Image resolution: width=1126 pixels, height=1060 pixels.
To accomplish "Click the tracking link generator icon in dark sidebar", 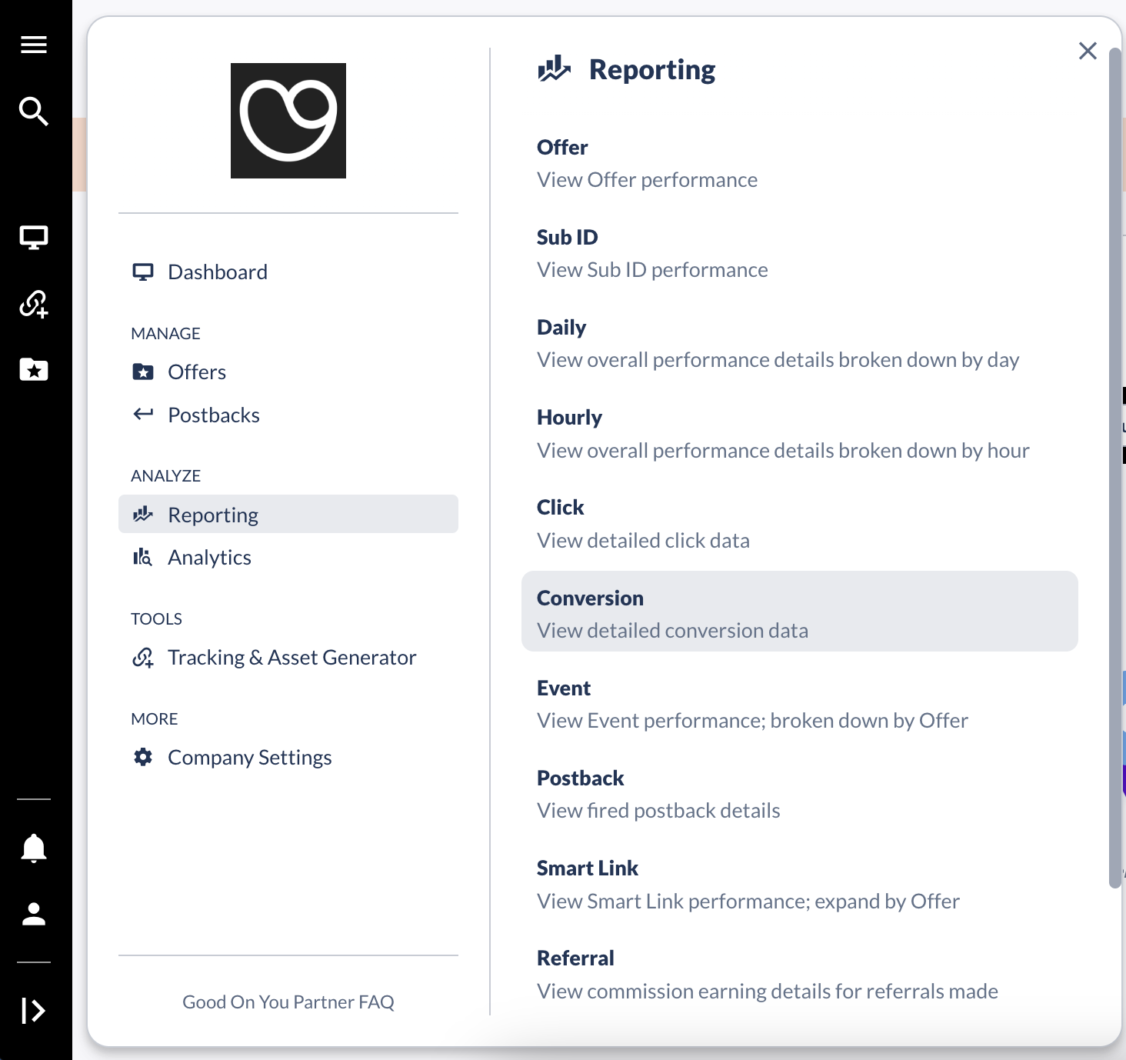I will (34, 304).
